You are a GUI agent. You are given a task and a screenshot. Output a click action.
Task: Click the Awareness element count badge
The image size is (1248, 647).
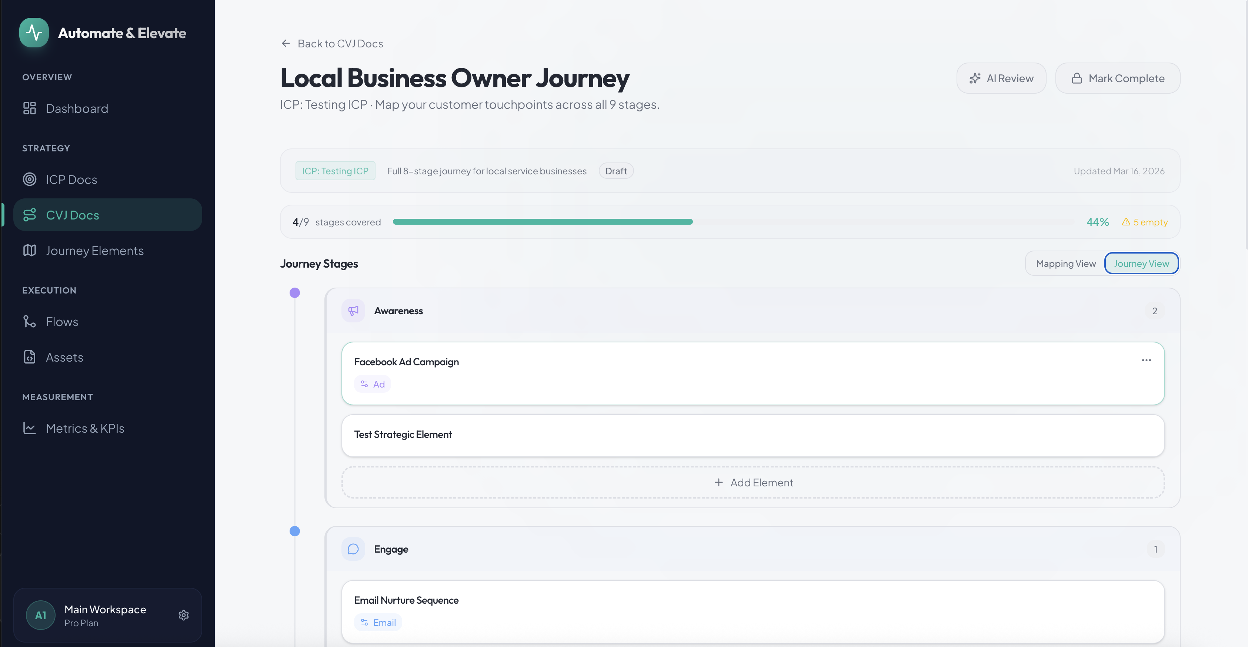(1155, 311)
